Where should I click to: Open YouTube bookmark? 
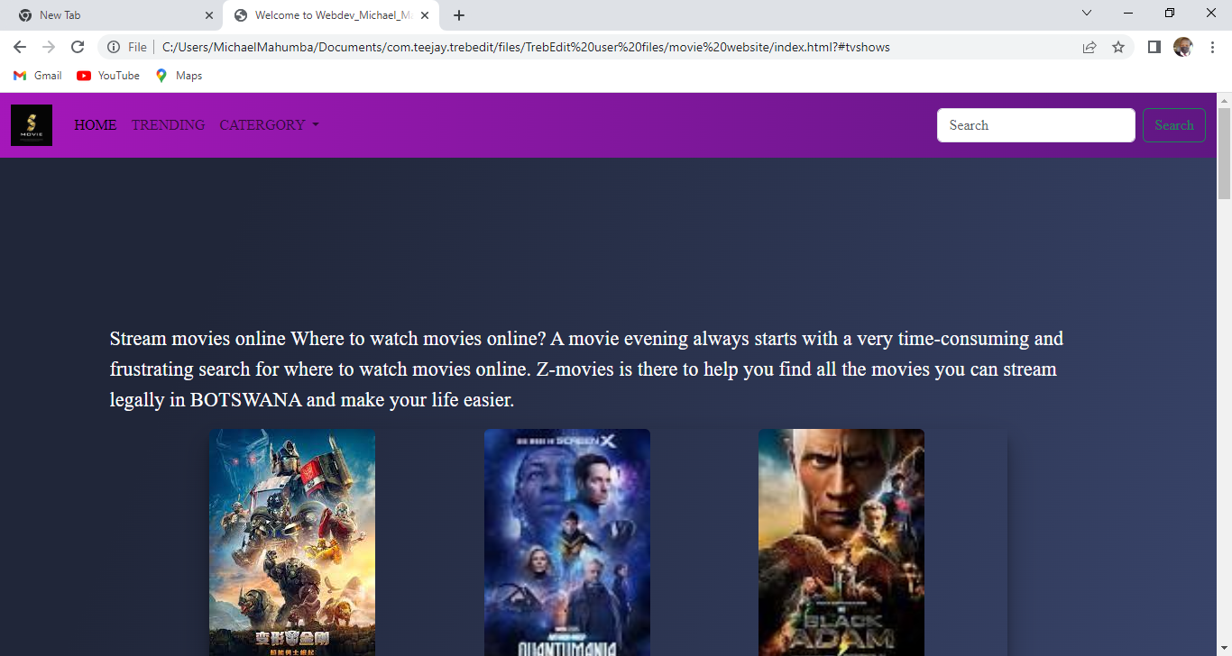[108, 76]
